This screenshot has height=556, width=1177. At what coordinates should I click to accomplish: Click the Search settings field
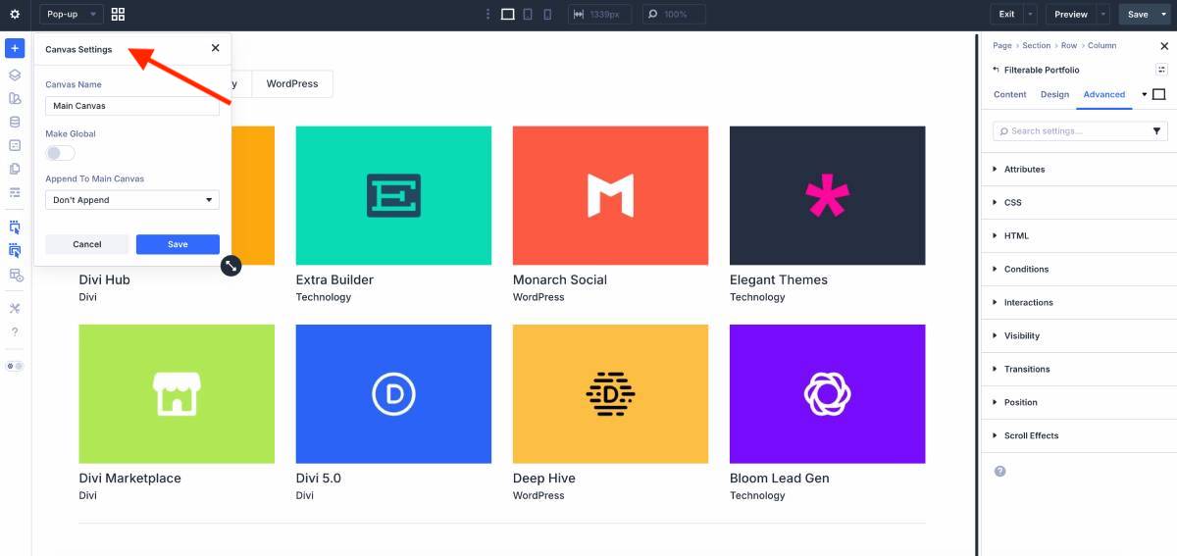pyautogui.click(x=1070, y=130)
